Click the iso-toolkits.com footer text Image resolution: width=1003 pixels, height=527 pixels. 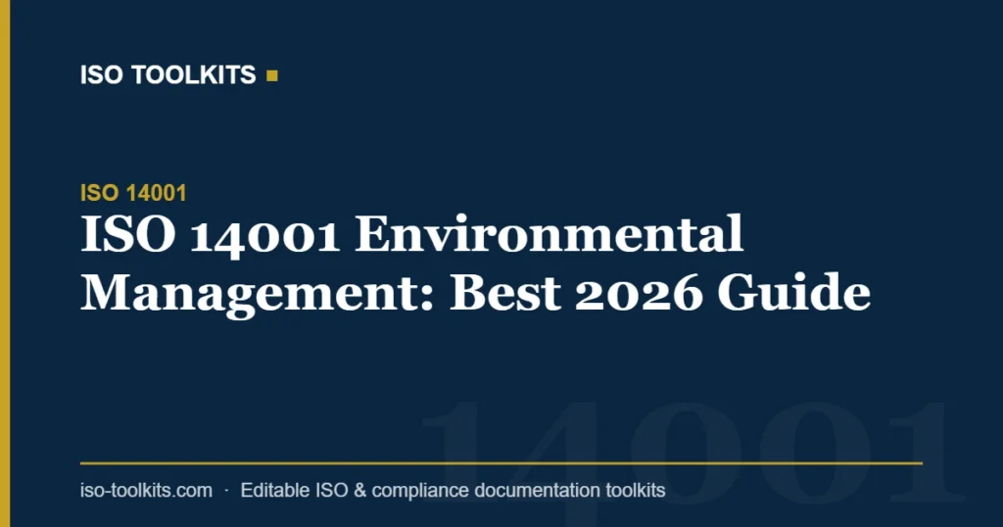tap(146, 491)
